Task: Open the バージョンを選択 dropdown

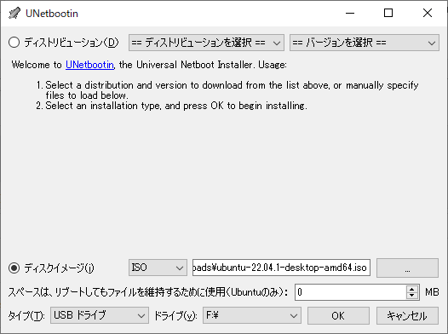Action: (365, 43)
